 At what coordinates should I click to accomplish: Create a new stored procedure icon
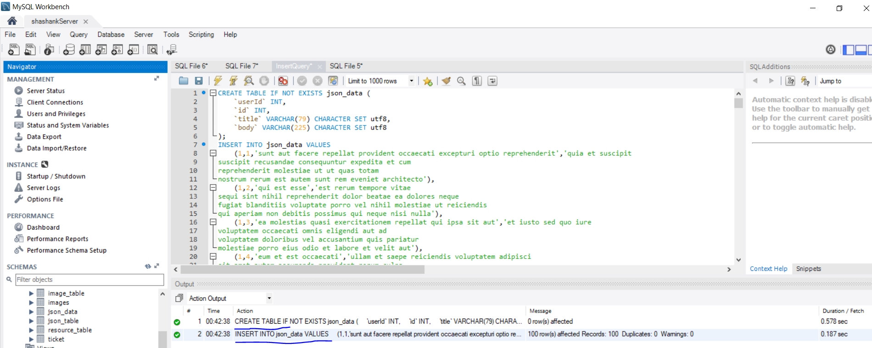pyautogui.click(x=117, y=49)
